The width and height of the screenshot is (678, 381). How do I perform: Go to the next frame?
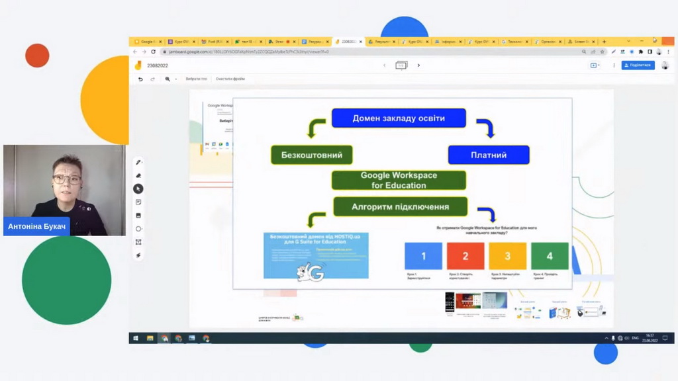coord(418,65)
